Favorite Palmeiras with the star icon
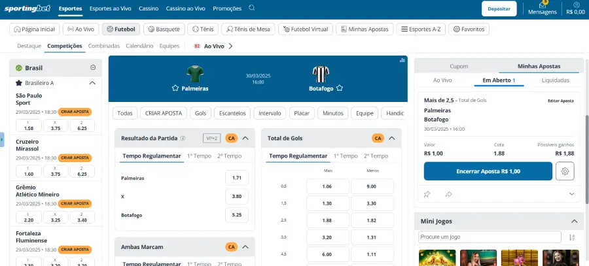 click(175, 88)
